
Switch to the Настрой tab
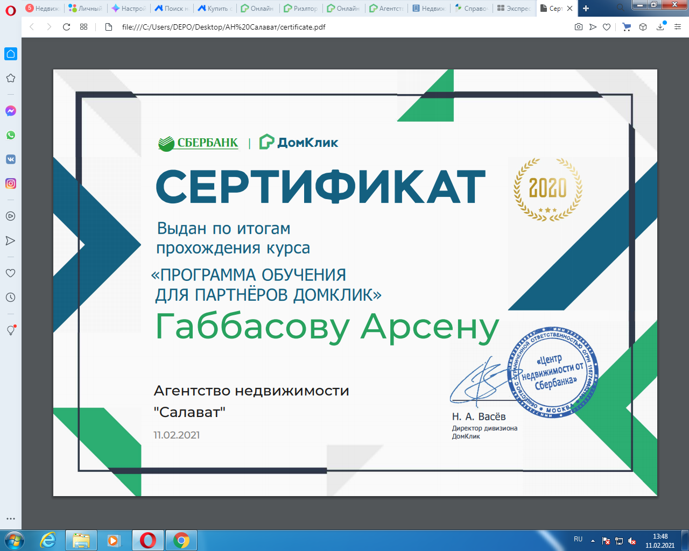point(128,8)
